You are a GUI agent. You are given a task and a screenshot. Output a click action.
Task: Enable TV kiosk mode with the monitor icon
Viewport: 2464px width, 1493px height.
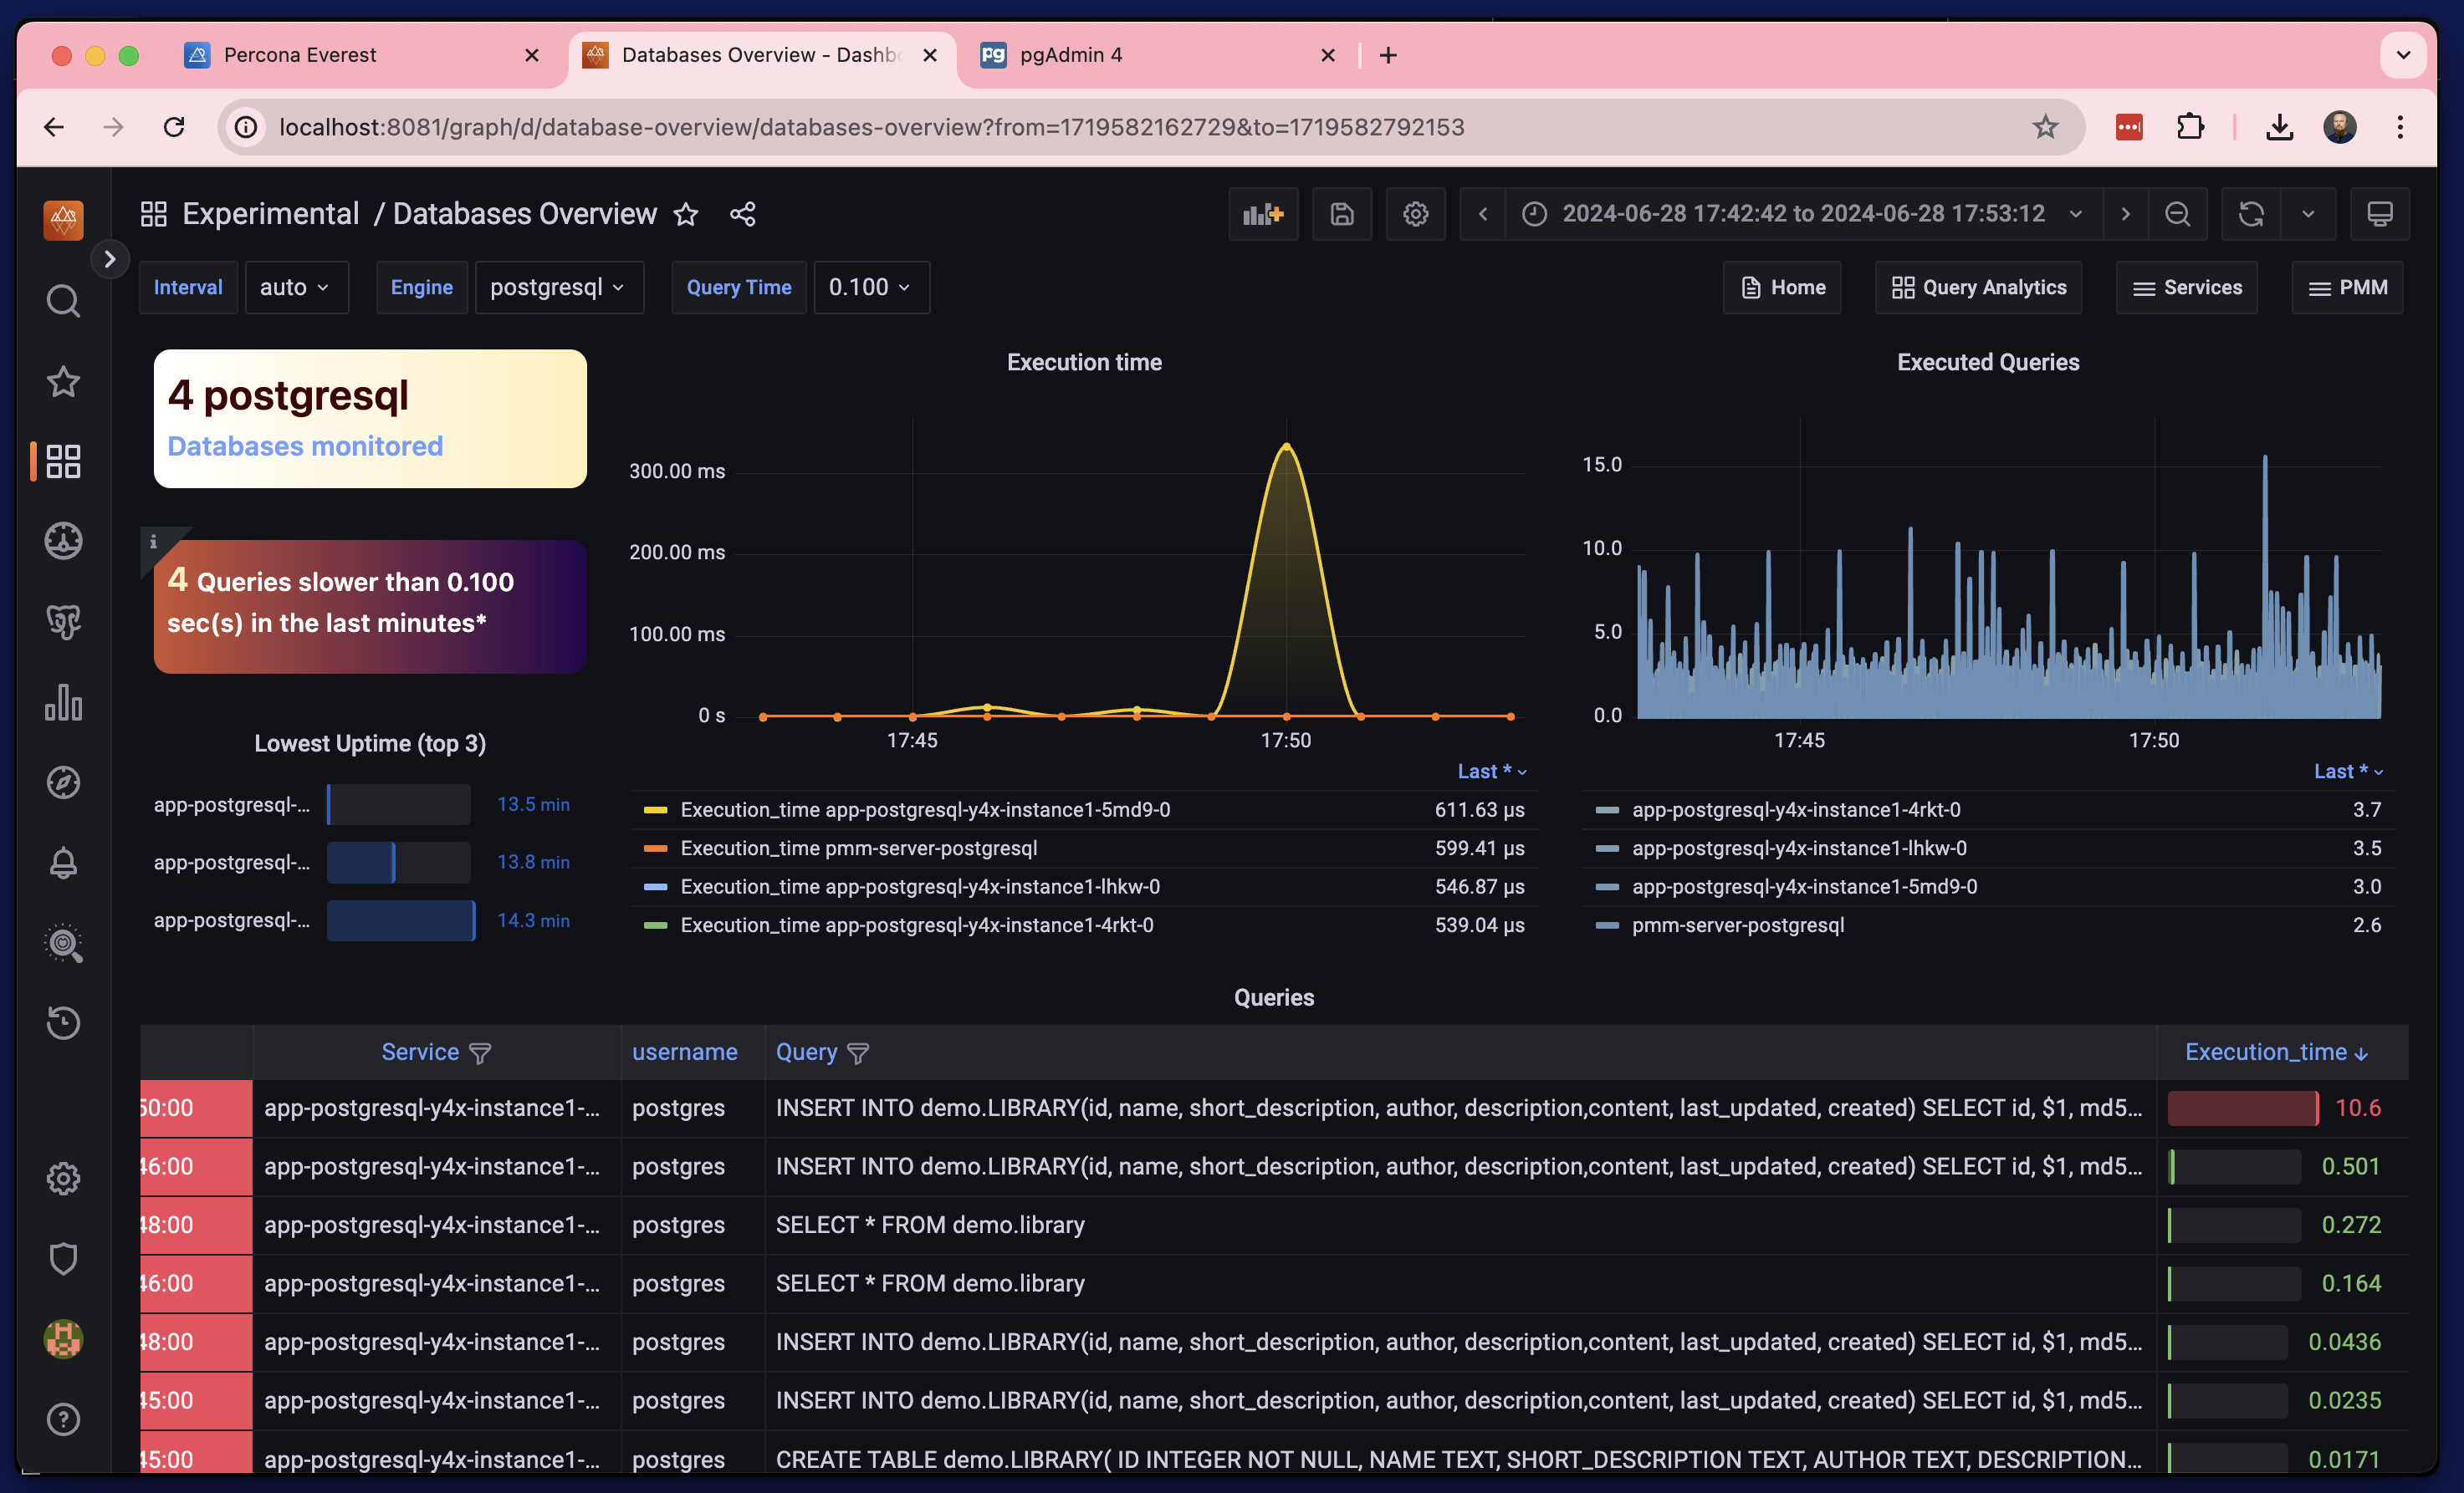coord(2380,214)
